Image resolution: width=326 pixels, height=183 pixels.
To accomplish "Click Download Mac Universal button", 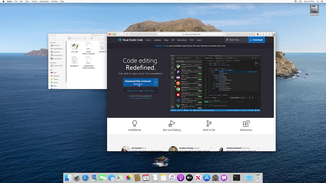I will click(138, 82).
